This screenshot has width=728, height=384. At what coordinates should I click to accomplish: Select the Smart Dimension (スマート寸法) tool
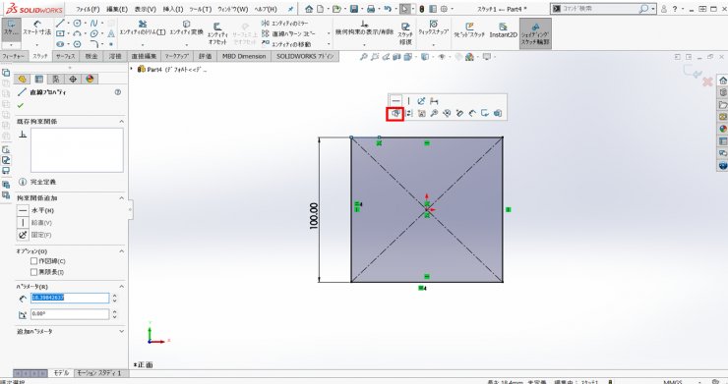click(x=37, y=27)
